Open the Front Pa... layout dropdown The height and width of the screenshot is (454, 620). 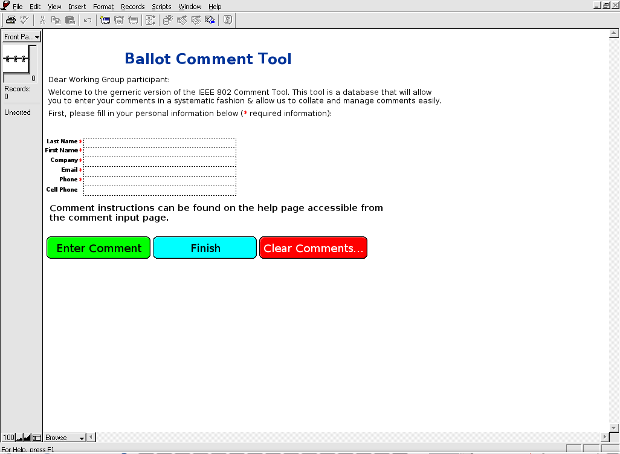click(22, 37)
